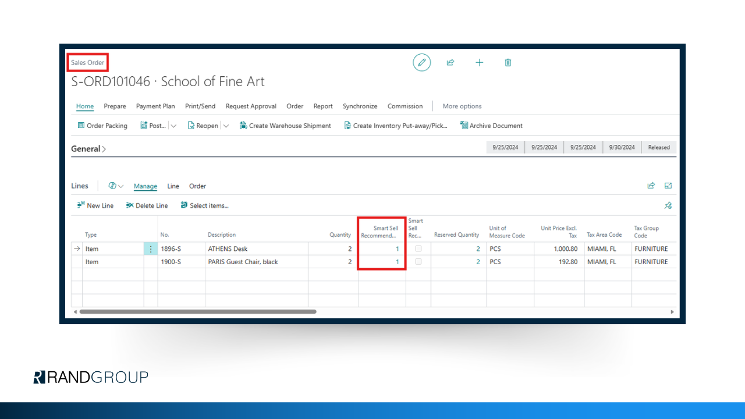The height and width of the screenshot is (419, 745).
Task: Click Create Inventory Put-away/Pick
Action: 396,126
